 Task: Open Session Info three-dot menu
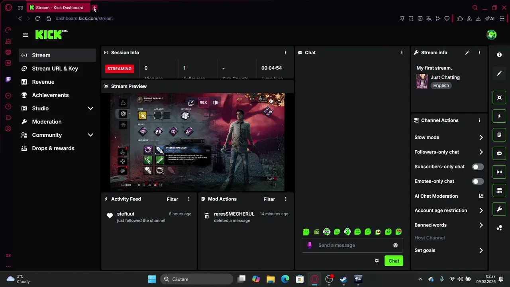click(x=286, y=53)
